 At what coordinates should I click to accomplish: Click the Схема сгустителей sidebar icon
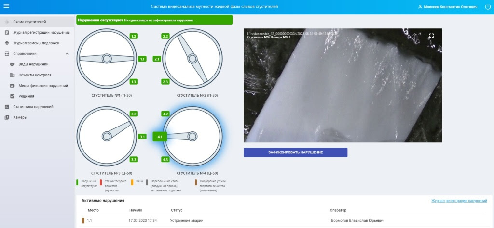pyautogui.click(x=7, y=22)
